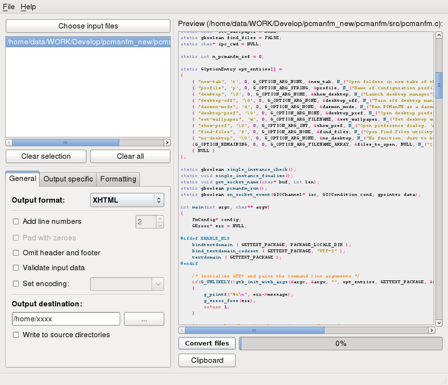The image size is (448, 385).
Task: Enable Write to source directories
Action: 16,334
